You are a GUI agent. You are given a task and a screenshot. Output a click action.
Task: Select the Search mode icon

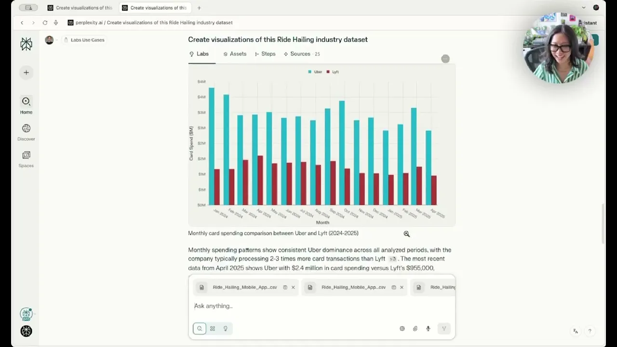pos(200,328)
